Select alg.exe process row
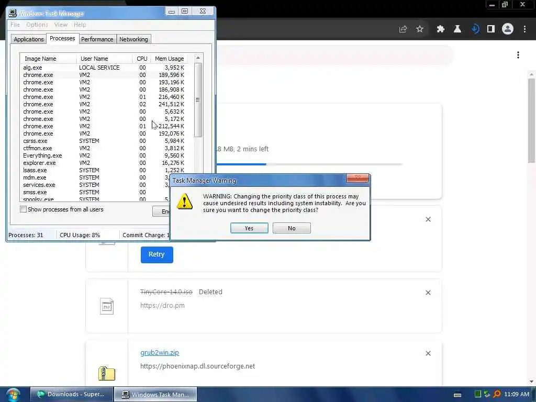 coord(104,68)
